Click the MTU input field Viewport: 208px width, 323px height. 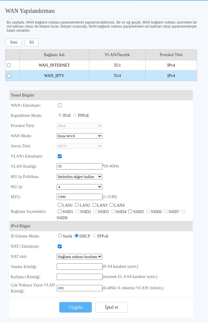pyautogui.click(x=79, y=197)
